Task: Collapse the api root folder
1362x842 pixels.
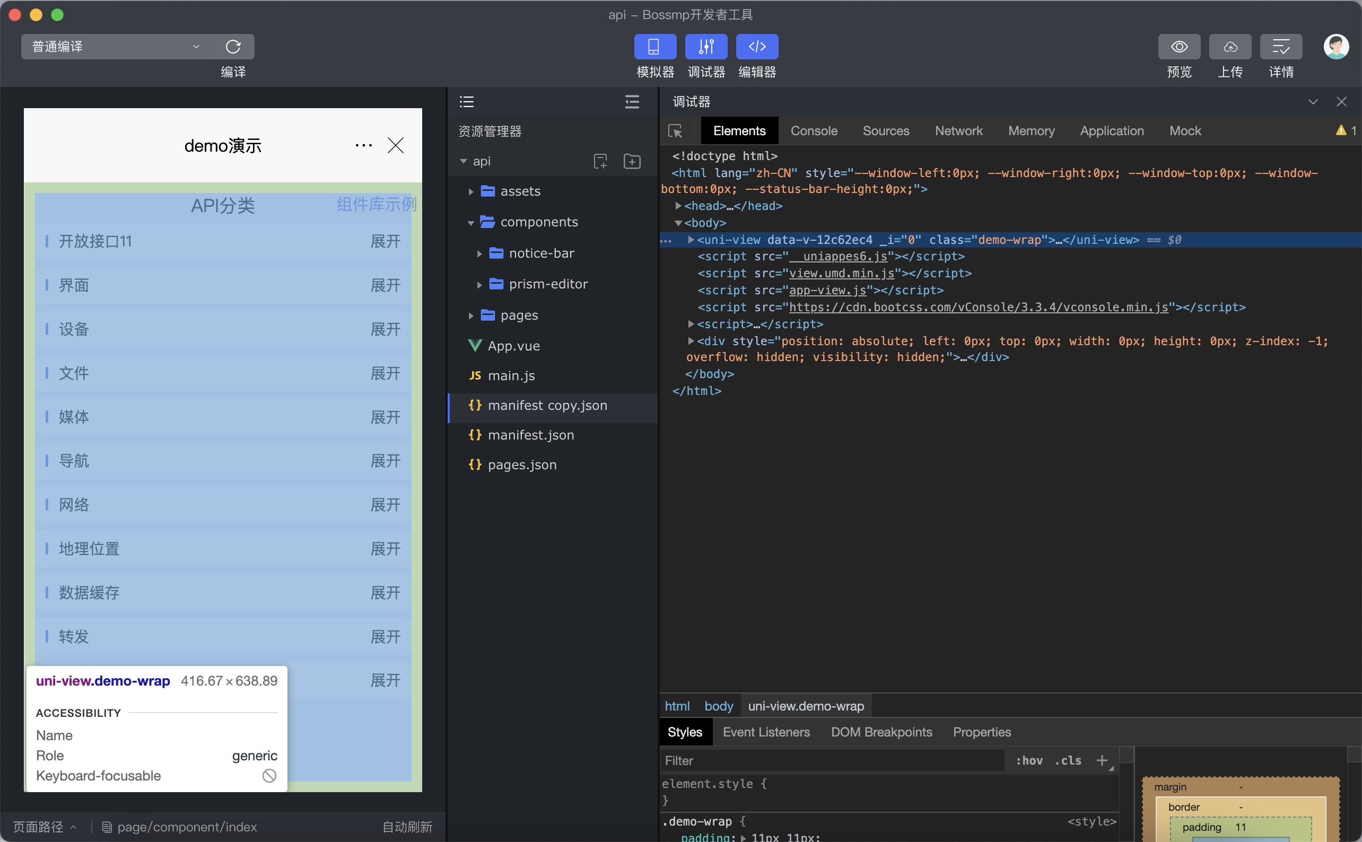Action: click(464, 162)
